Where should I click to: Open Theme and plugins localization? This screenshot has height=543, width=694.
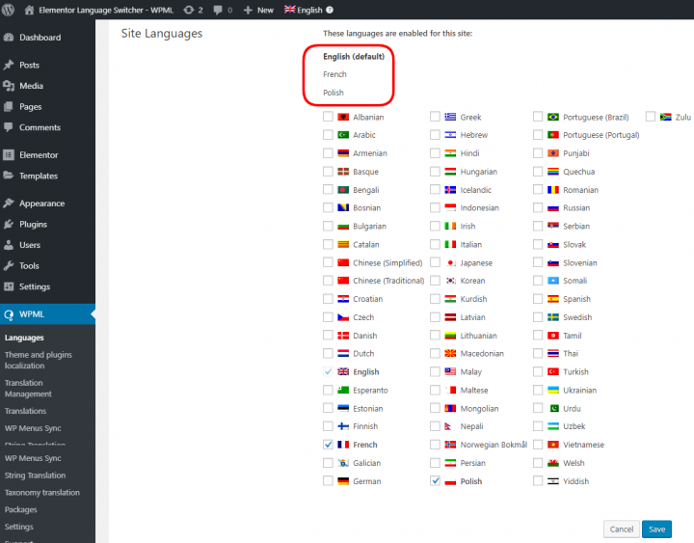[38, 360]
